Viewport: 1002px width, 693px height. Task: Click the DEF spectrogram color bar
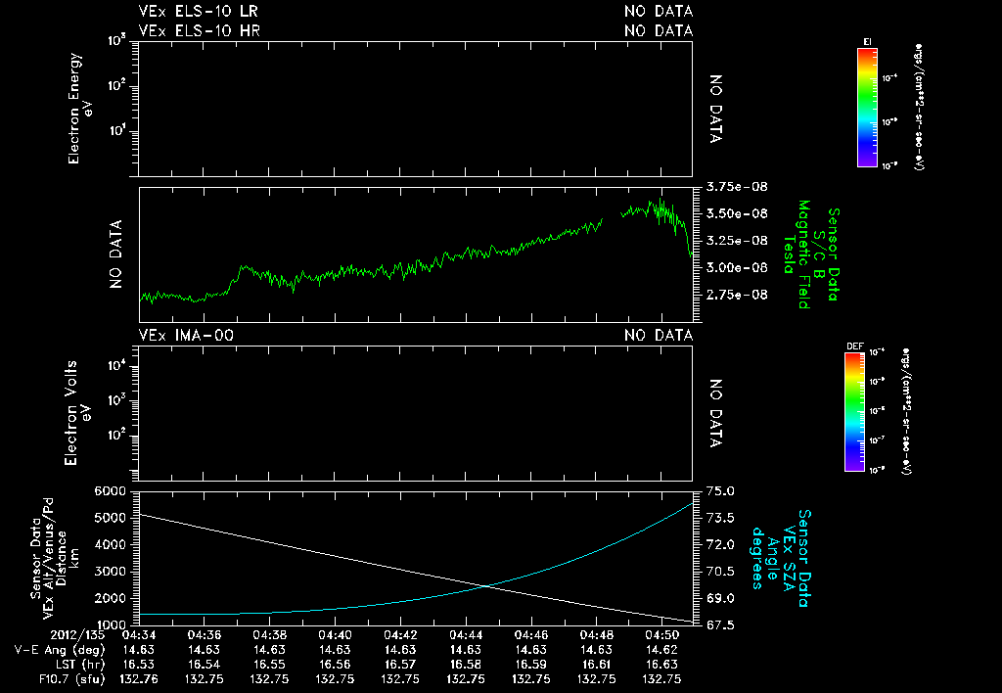pyautogui.click(x=855, y=412)
